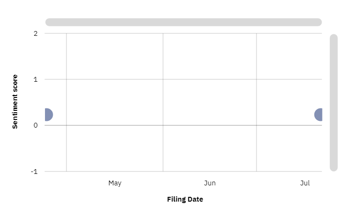Select the Jun tick label

click(210, 183)
